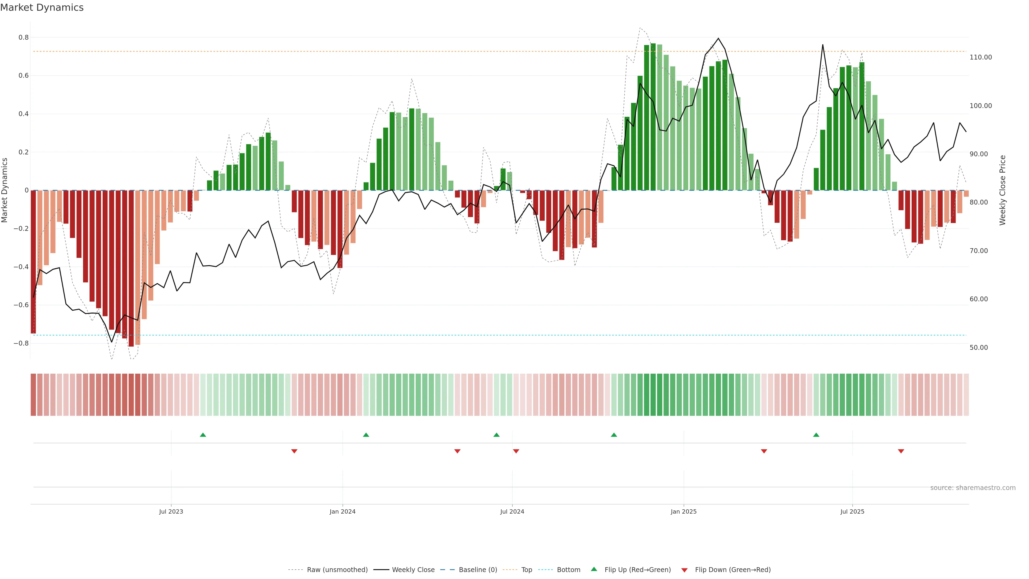Click the flip-down marker near March 2025
The width and height of the screenshot is (1029, 579).
coord(764,451)
